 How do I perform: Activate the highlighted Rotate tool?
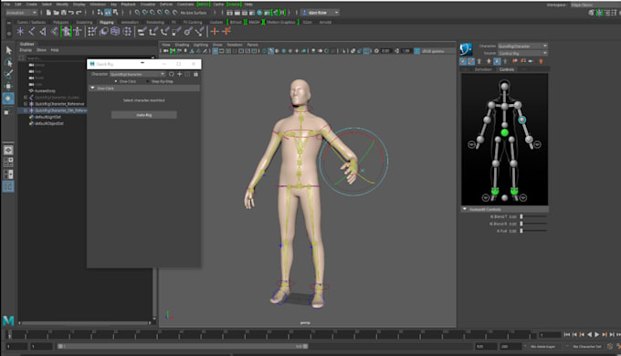click(8, 99)
